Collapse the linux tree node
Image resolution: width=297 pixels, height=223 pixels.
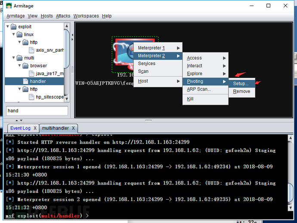pos(13,34)
